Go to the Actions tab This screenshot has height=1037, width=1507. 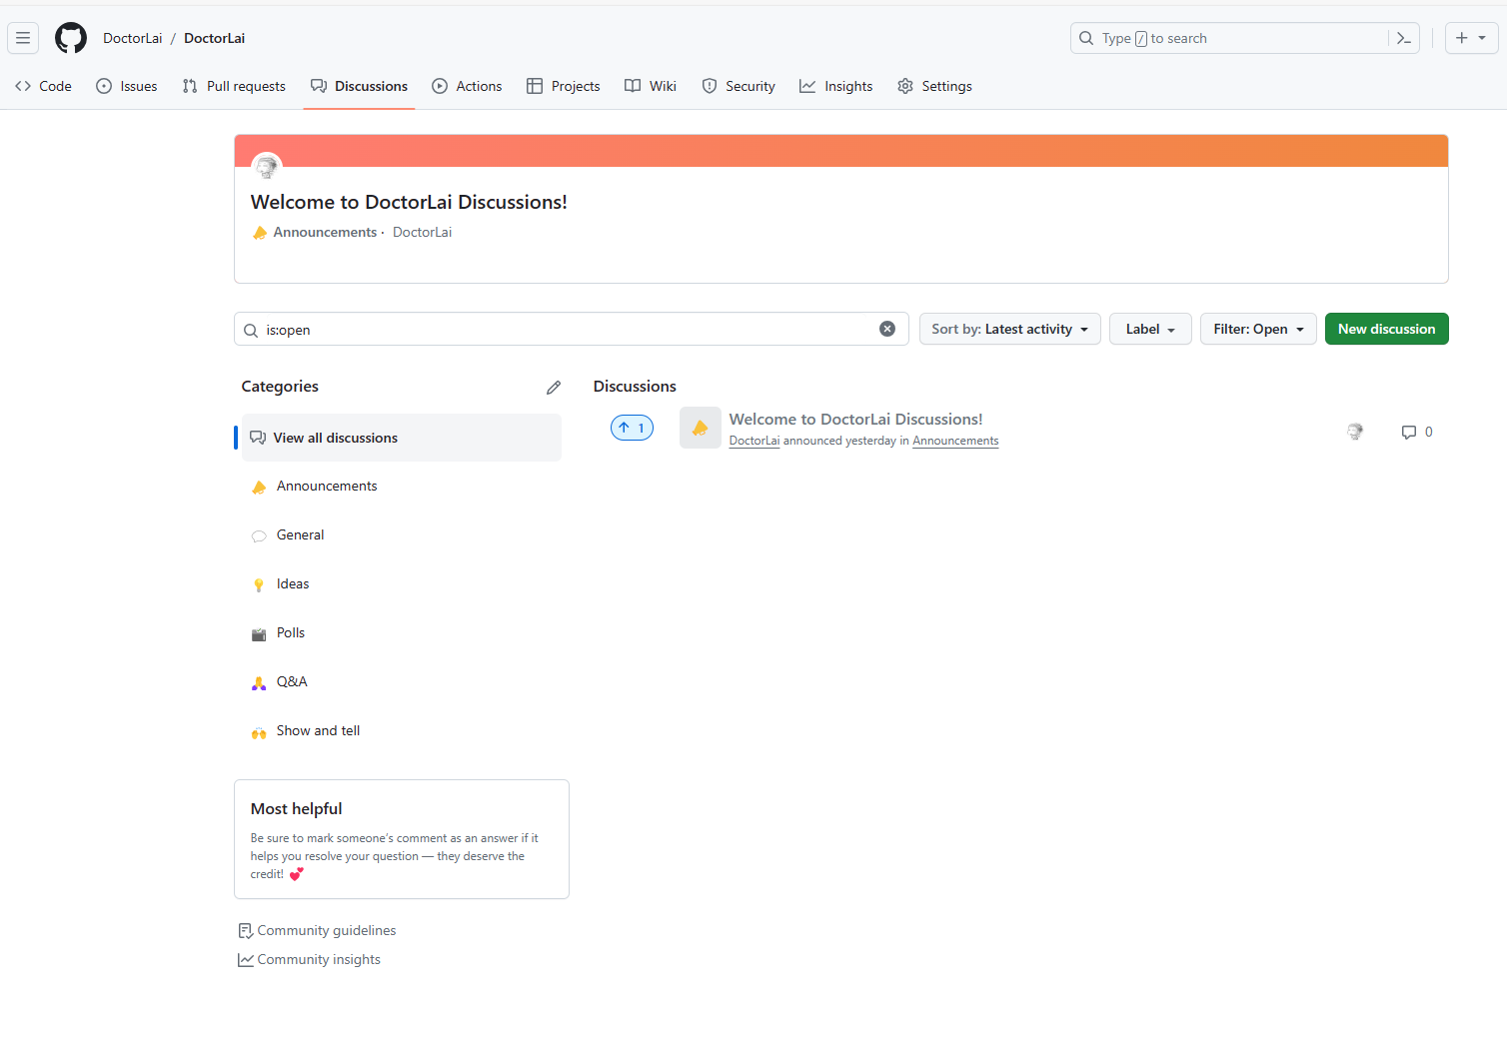pyautogui.click(x=467, y=86)
